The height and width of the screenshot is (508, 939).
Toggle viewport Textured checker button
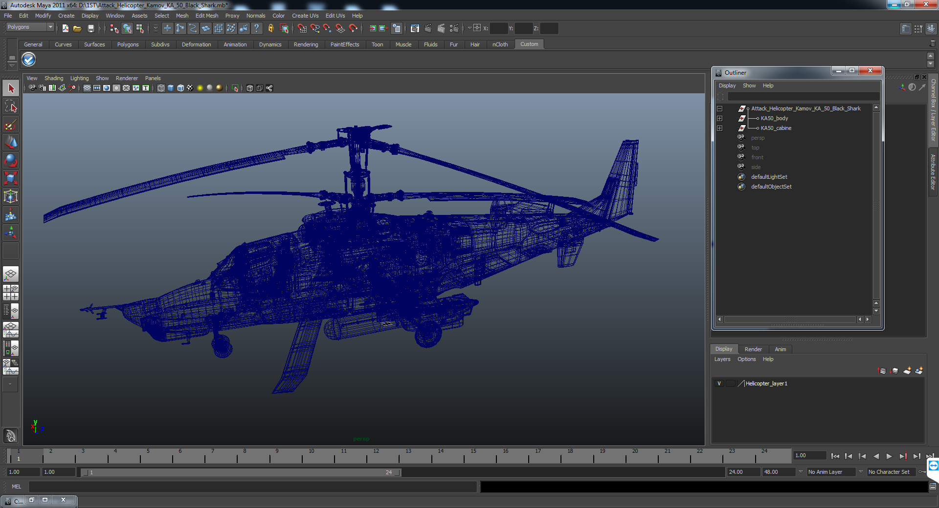tap(190, 88)
